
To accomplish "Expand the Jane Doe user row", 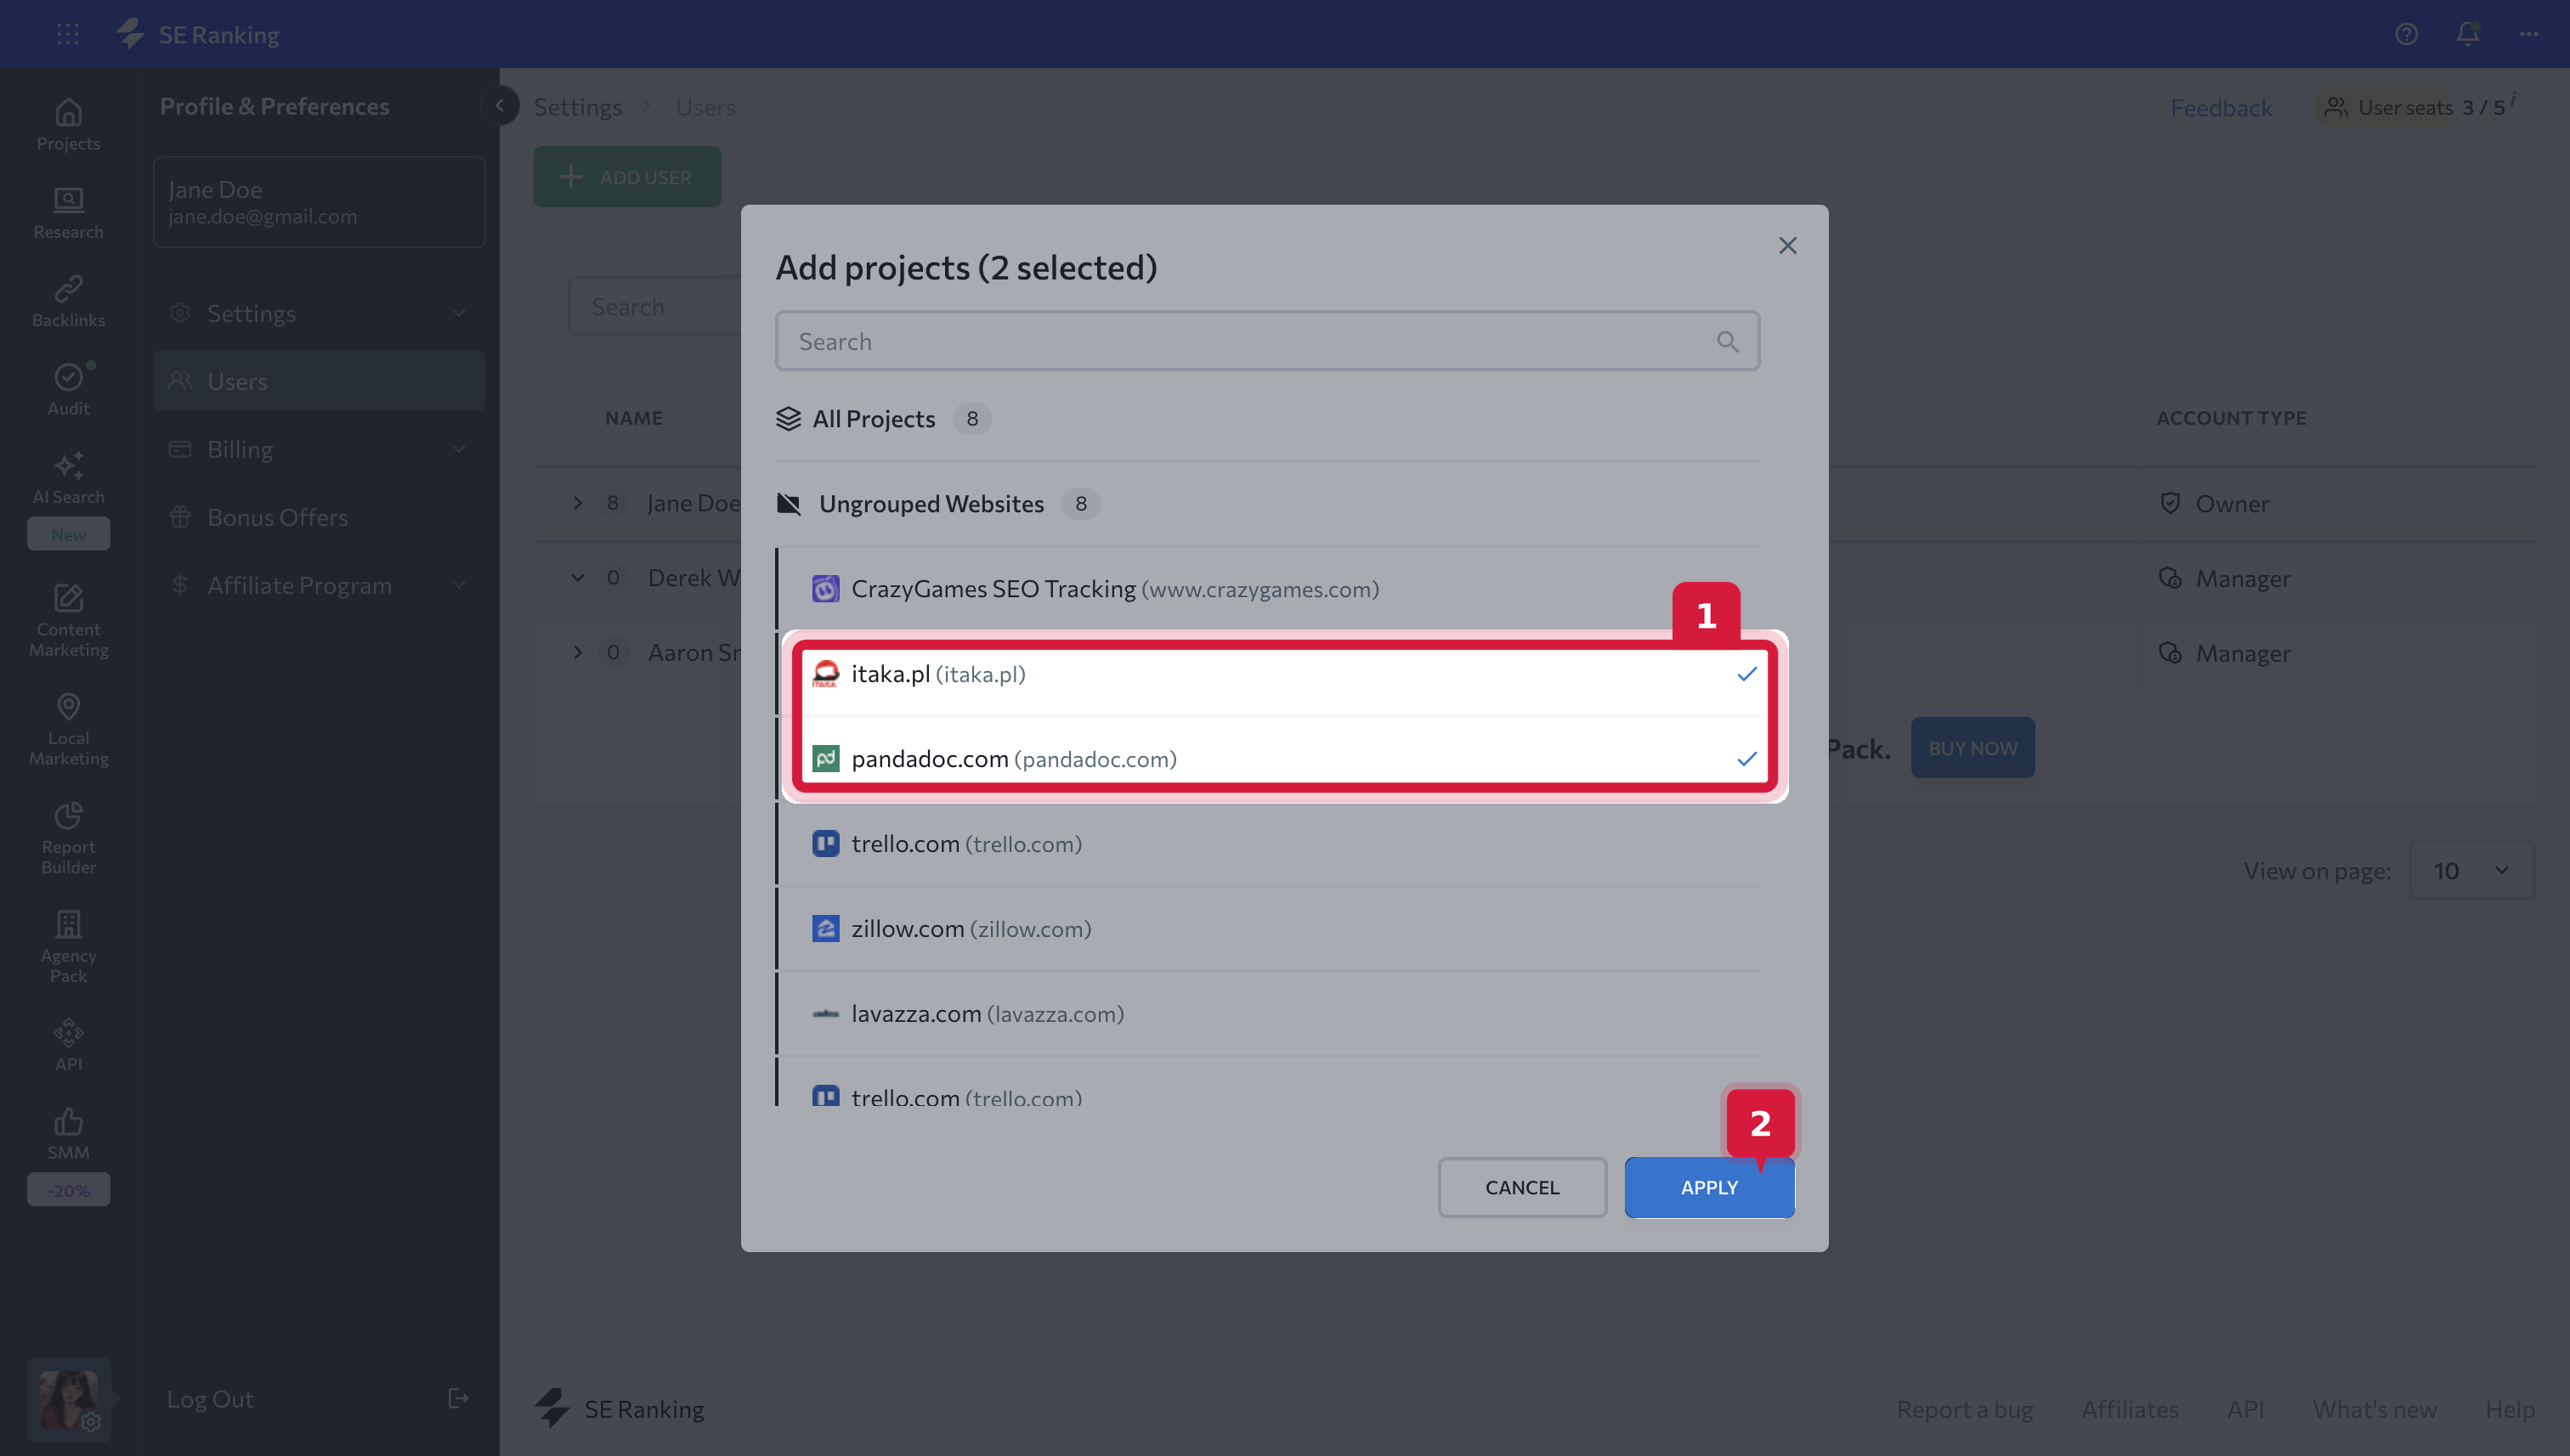I will (x=577, y=503).
